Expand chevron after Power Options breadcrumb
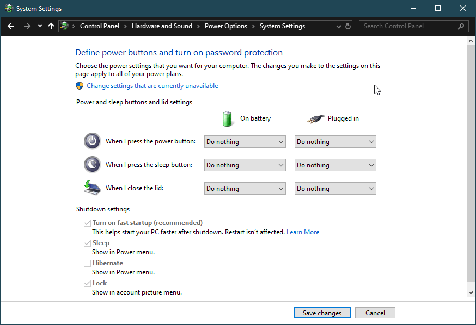 coord(253,26)
